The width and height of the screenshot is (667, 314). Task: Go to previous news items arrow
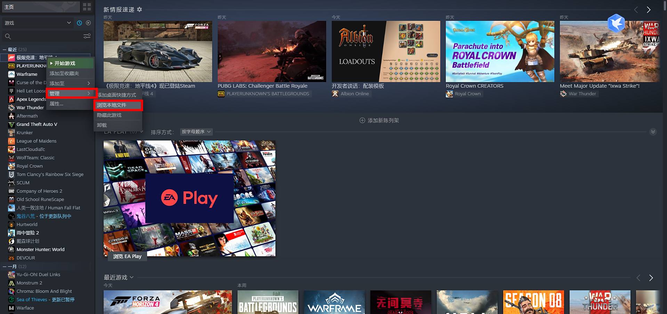(x=636, y=10)
